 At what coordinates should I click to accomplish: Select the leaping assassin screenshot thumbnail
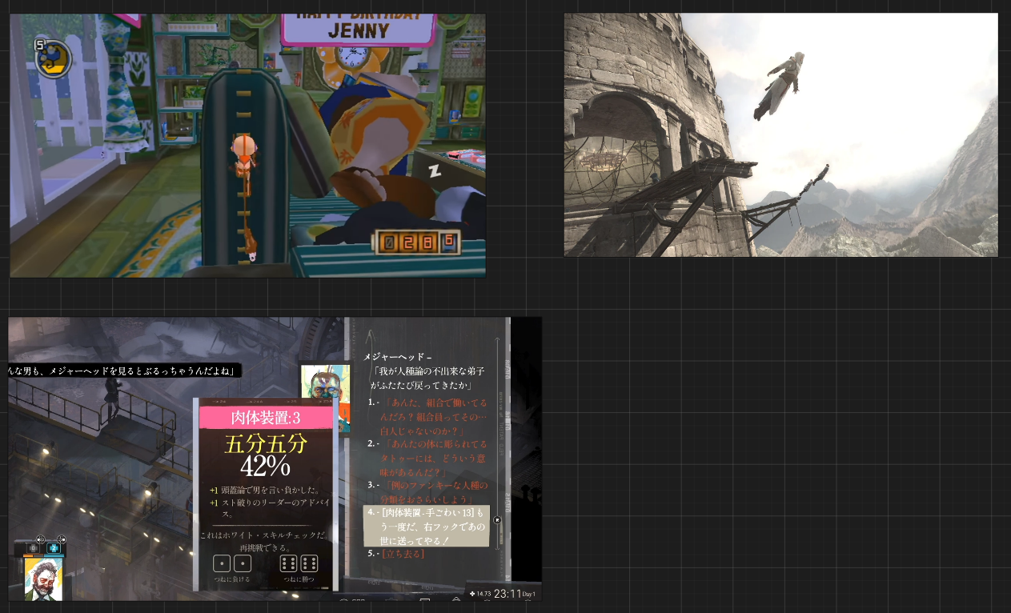(780, 134)
